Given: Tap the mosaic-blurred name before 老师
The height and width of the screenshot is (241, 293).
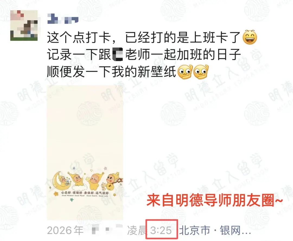Looking at the screenshot, I should [x=118, y=54].
